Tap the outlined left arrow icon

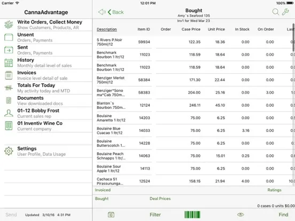click(x=102, y=12)
